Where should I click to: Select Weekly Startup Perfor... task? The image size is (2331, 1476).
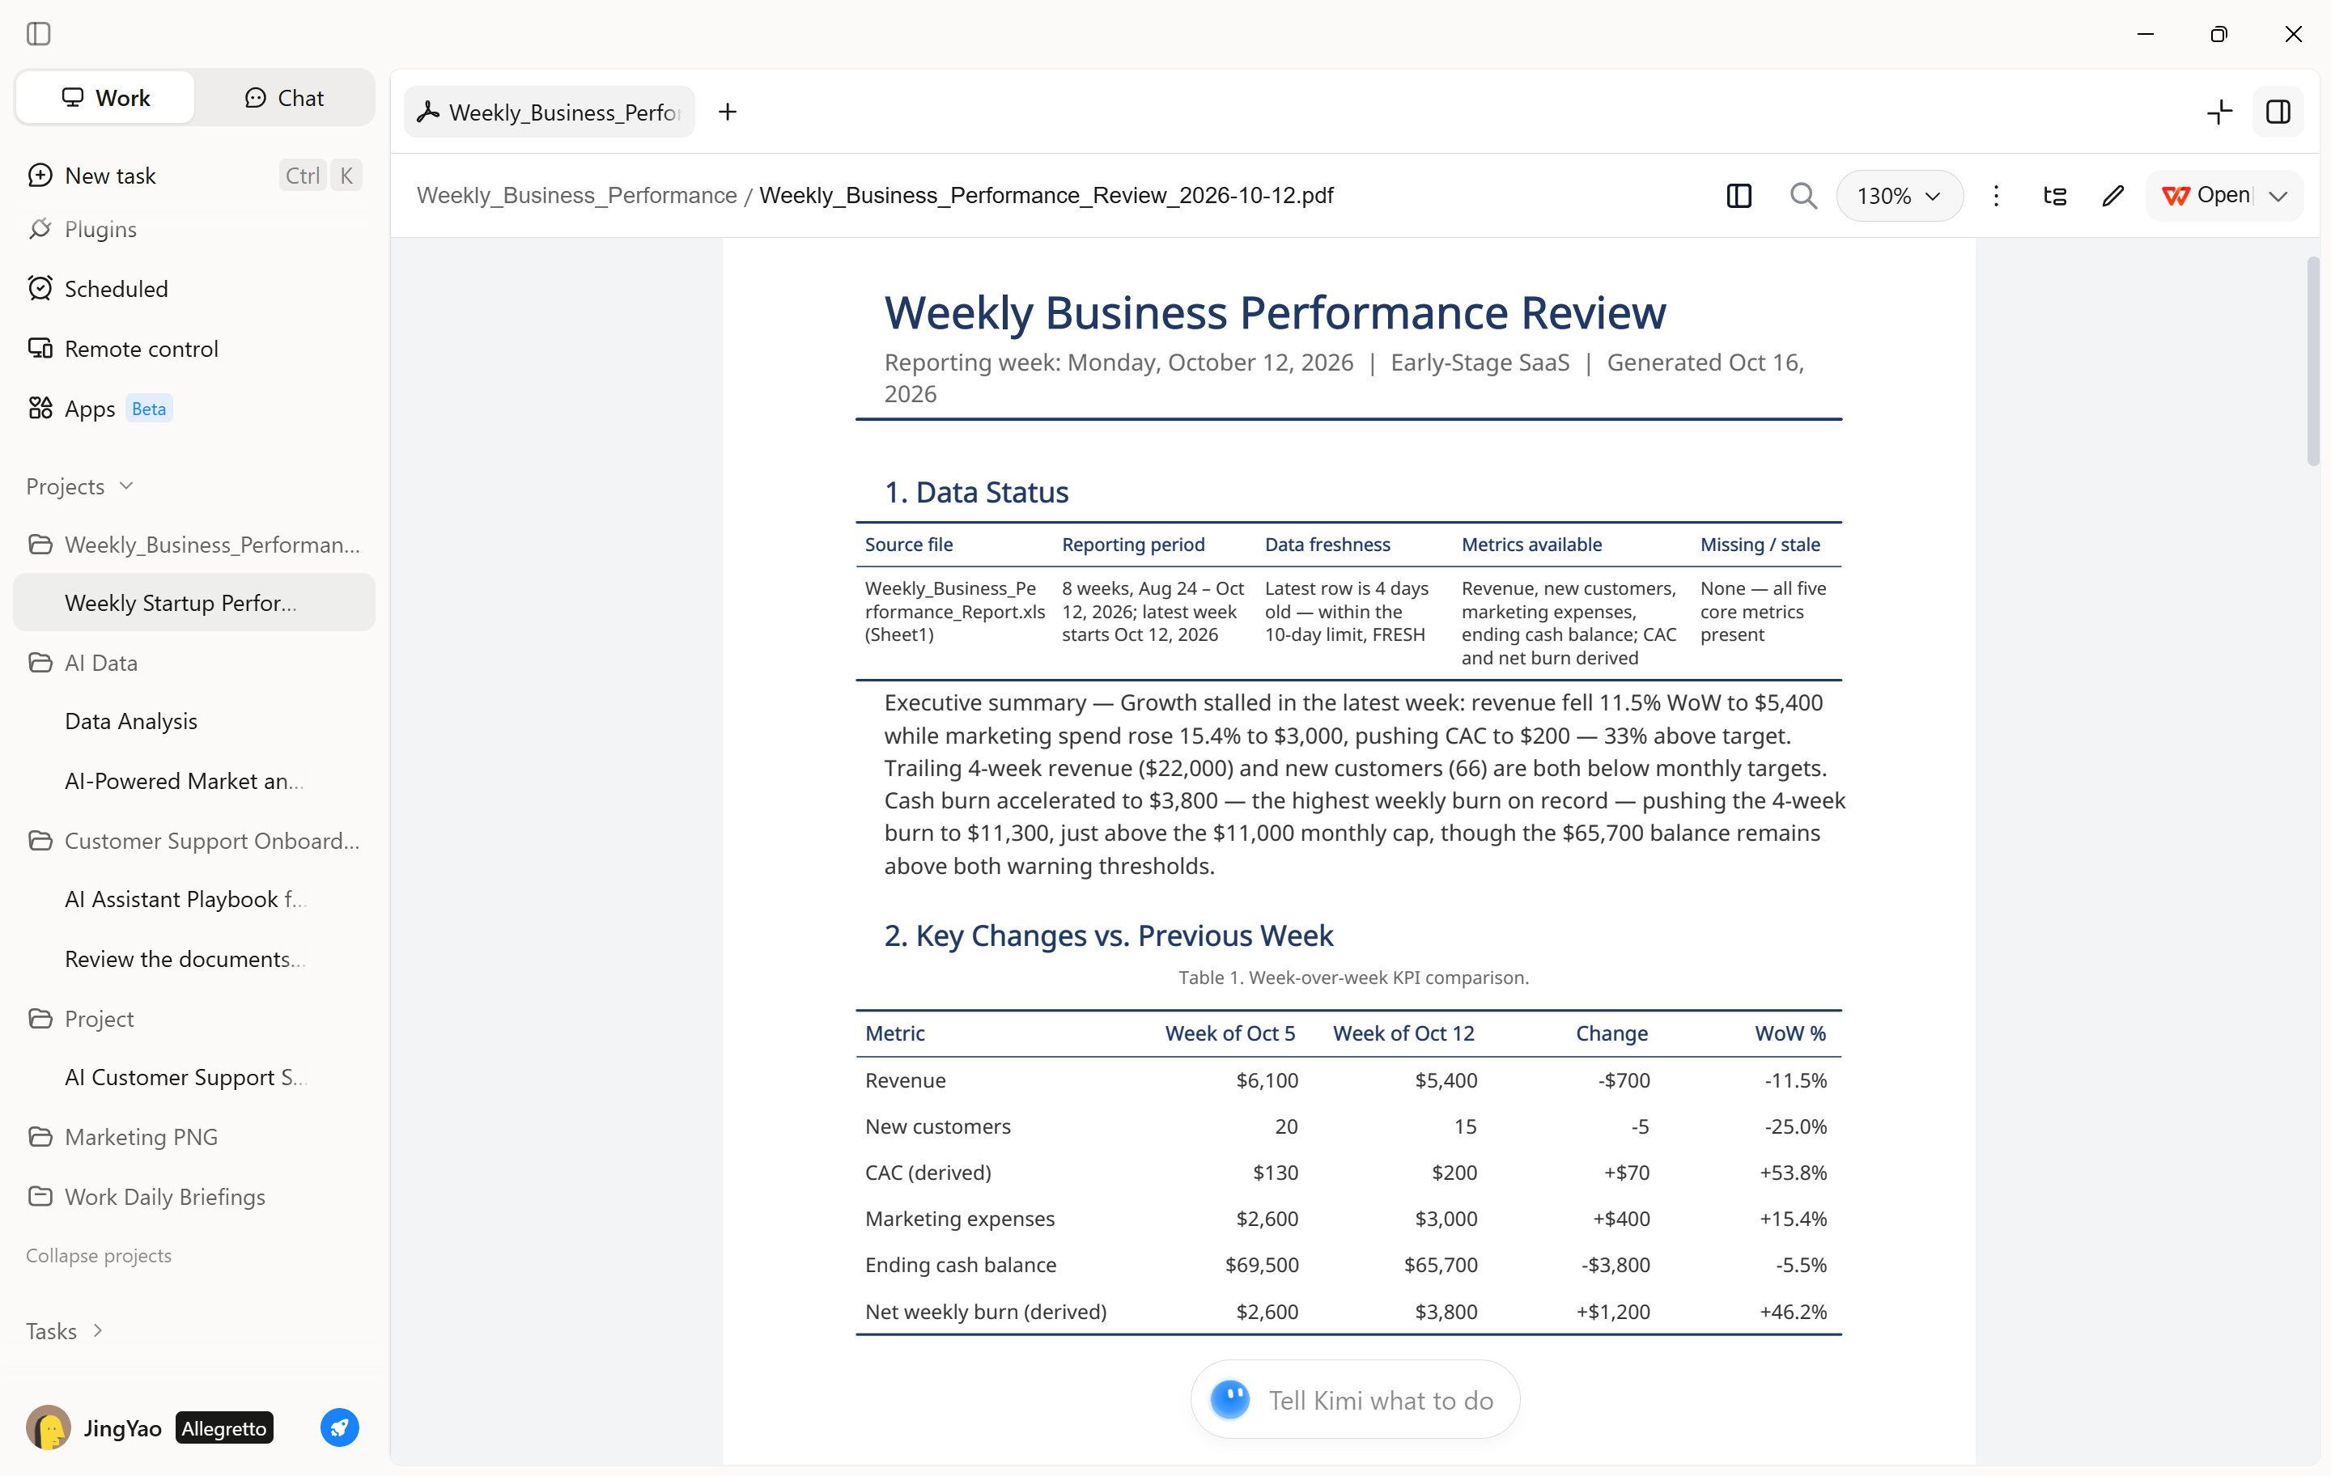pos(193,603)
